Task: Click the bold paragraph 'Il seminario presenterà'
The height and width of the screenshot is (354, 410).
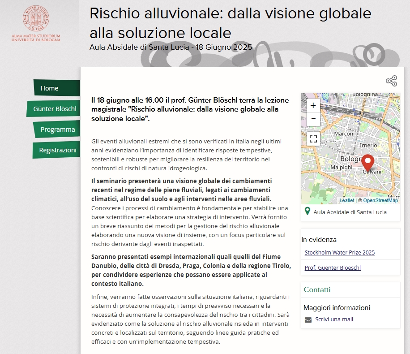Action: coord(181,190)
